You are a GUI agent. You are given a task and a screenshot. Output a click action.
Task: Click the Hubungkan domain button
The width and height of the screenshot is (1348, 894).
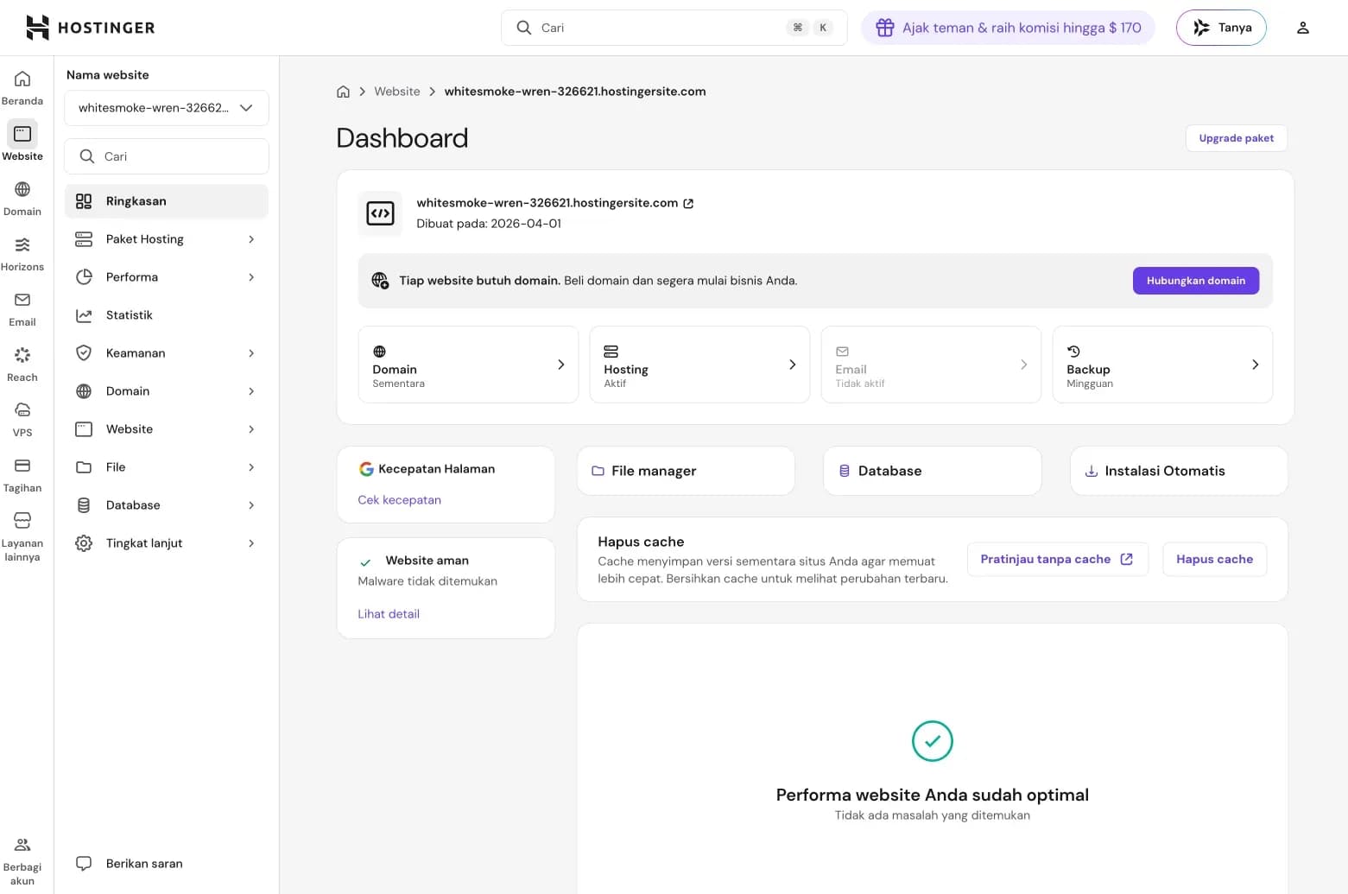[x=1195, y=281]
